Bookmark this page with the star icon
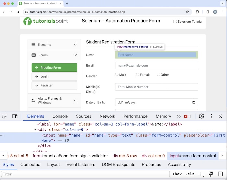Image resolution: width=227 pixels, height=180 pixels. click(x=187, y=12)
